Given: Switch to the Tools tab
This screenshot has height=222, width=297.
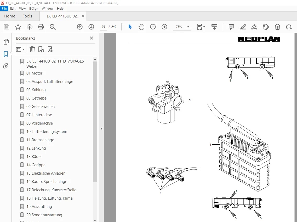Looking at the screenshot, I should (27, 16).
